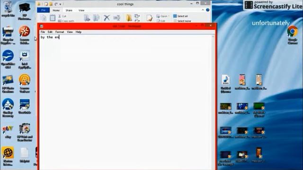This screenshot has height=170, width=303.
Task: Select the eBay desktop icon
Action: [x=8, y=132]
